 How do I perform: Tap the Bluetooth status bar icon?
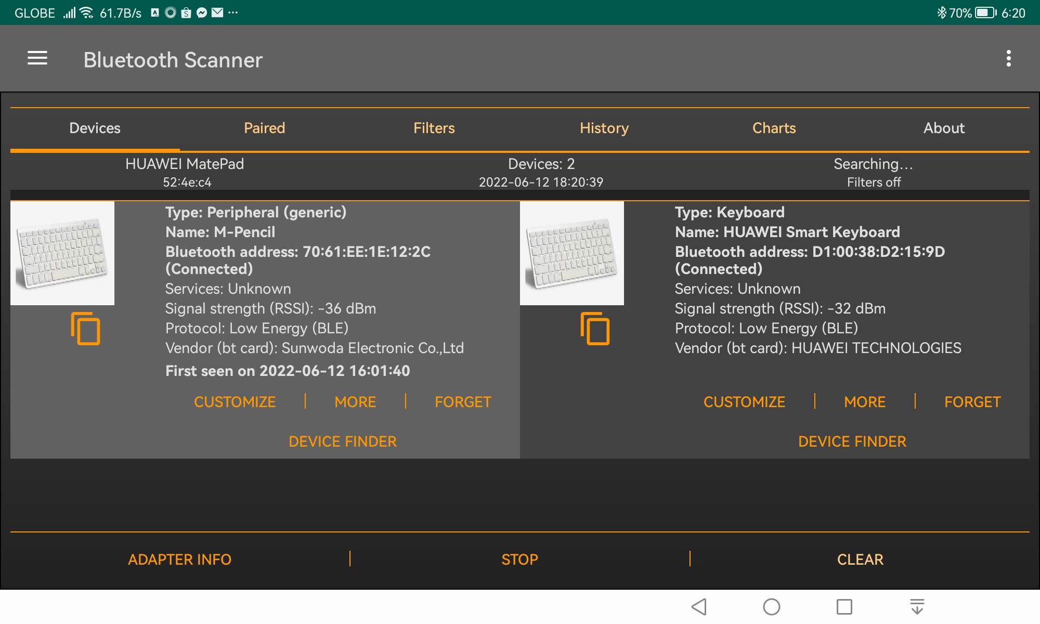(942, 12)
